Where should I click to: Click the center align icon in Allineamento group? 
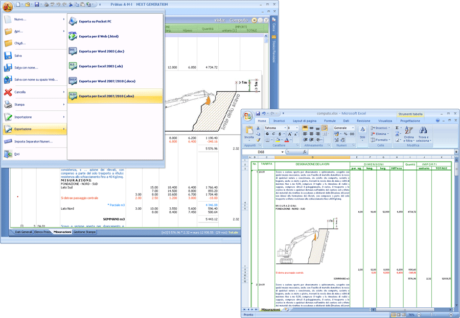pyautogui.click(x=311, y=134)
